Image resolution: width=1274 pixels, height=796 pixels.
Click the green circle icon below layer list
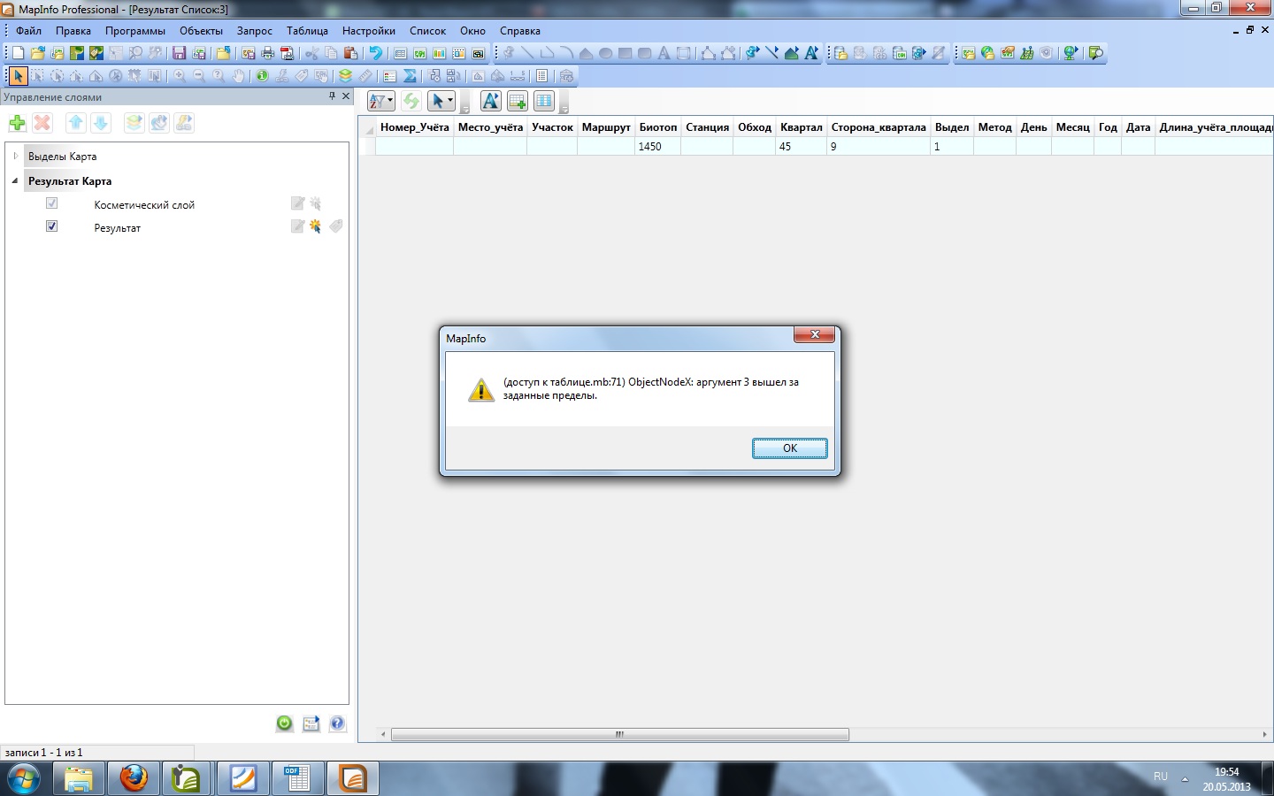284,723
